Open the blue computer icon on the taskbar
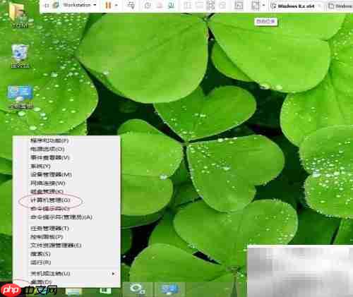Image resolution: width=353 pixels, height=297 pixels. tap(170, 289)
